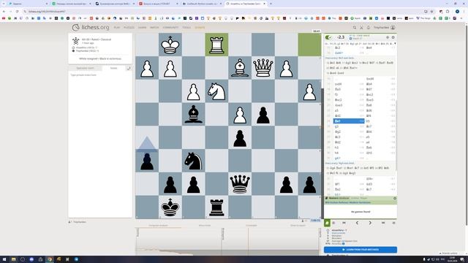Open the TOOLS menu
468x263 pixels.
pos(186,28)
